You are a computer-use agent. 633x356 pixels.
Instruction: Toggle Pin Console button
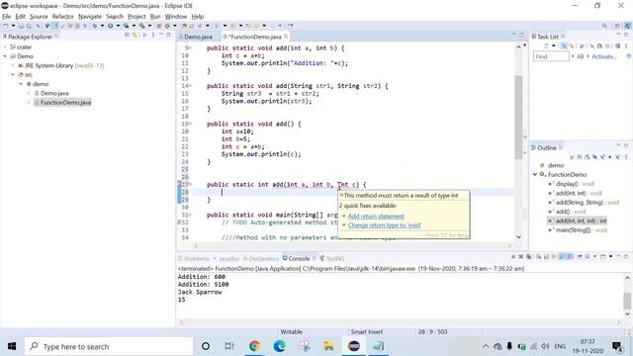(x=580, y=257)
